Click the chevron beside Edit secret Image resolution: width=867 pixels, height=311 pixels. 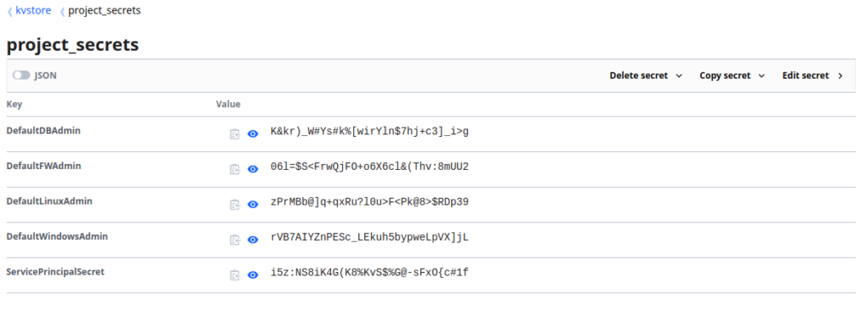point(841,75)
